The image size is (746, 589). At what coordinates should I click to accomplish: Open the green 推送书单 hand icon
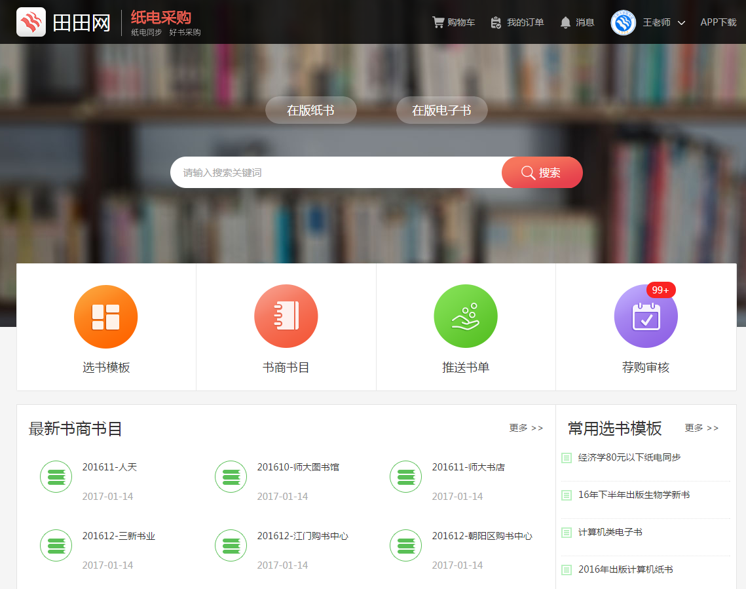click(x=466, y=316)
